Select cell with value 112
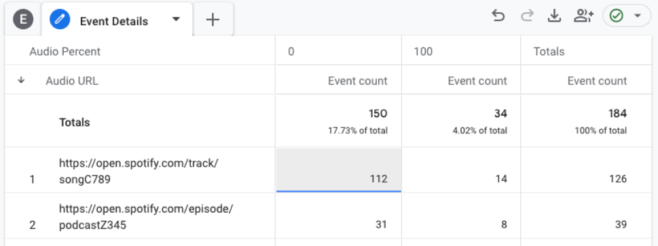Viewport: 658px width, 246px height. click(339, 169)
